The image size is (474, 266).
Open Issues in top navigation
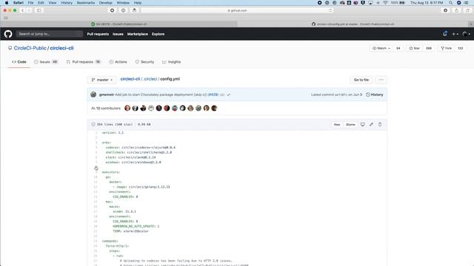click(118, 34)
